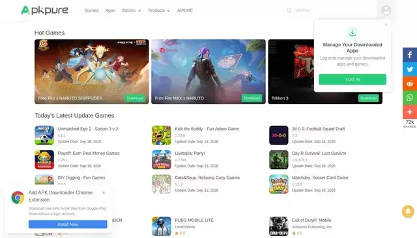Open Kick the Buddy app icon
Viewport: 417px width, 238px height.
coord(162,135)
